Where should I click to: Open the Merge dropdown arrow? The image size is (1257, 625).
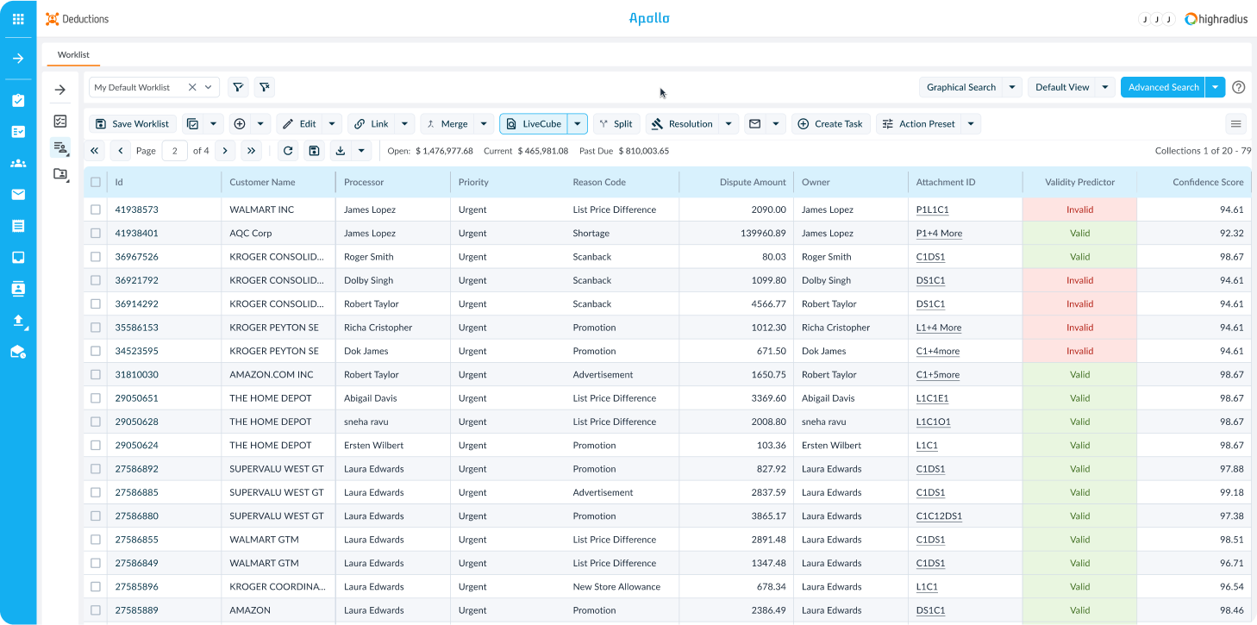[x=485, y=124]
